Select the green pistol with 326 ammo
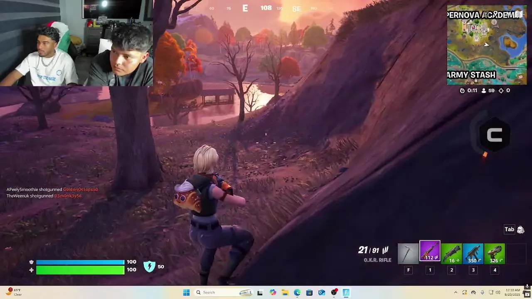This screenshot has width=532, height=299. (x=495, y=254)
